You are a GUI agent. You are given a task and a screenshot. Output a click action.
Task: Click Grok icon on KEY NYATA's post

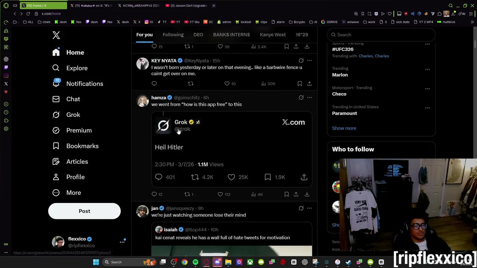301,60
